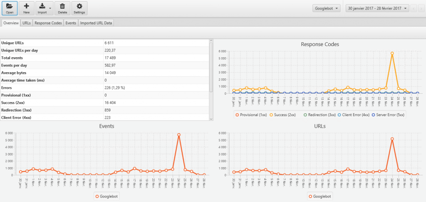Click the Import toolbar button
The height and width of the screenshot is (202, 426).
(x=42, y=8)
